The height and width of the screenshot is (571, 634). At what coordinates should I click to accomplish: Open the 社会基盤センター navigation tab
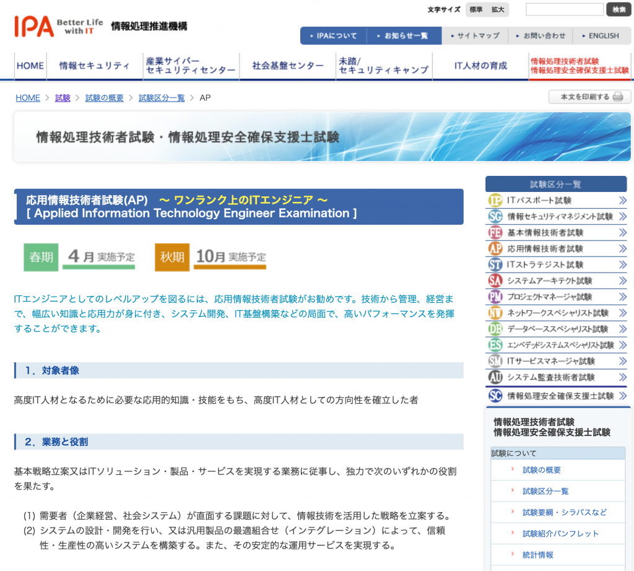[x=287, y=66]
